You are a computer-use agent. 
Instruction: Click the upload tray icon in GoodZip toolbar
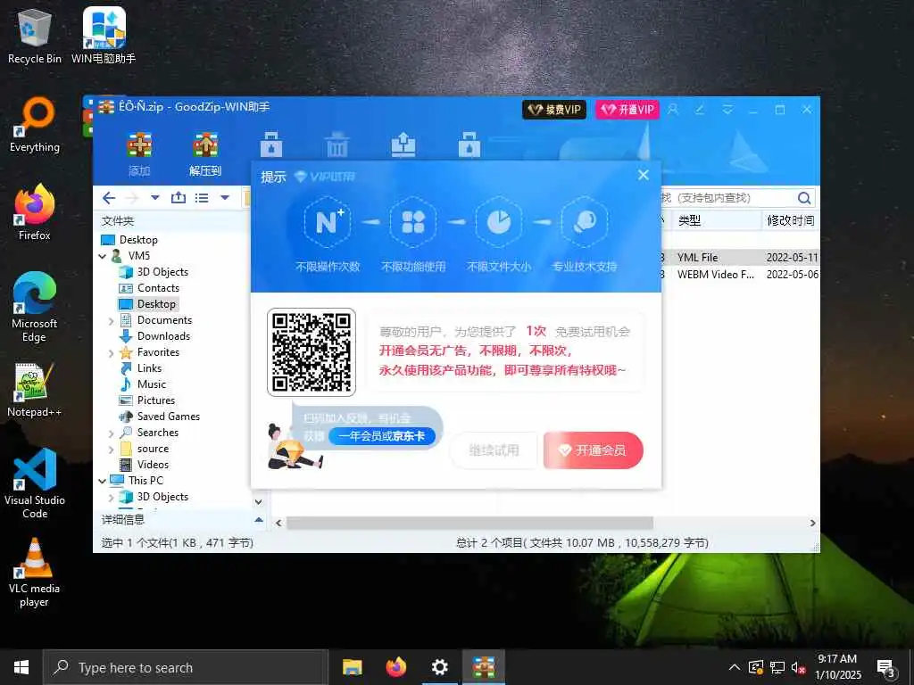click(403, 144)
